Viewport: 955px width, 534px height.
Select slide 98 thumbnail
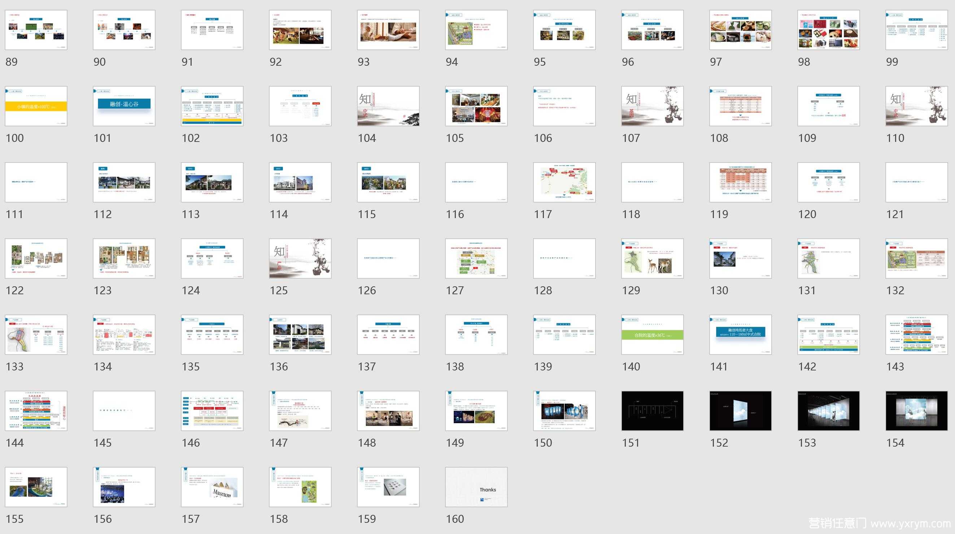coord(829,30)
